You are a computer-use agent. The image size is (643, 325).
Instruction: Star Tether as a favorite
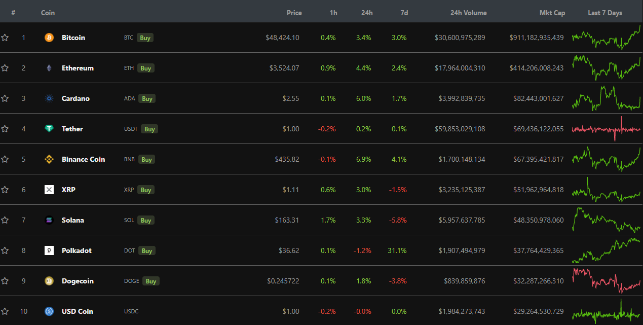click(5, 129)
